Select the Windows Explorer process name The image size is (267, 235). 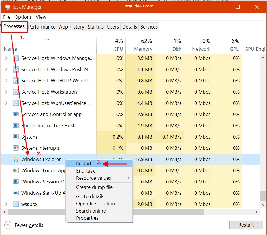point(41,159)
